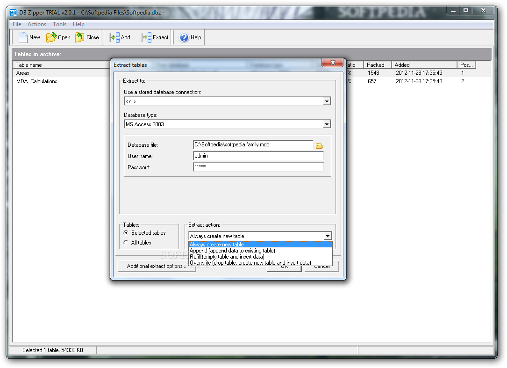Viewport: 507px width, 368px height.
Task: Click packed value 1548
Action: tap(373, 73)
